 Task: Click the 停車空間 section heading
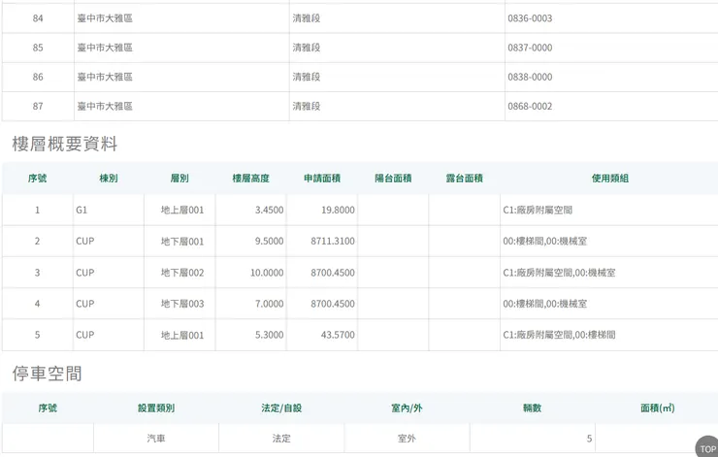(x=48, y=374)
